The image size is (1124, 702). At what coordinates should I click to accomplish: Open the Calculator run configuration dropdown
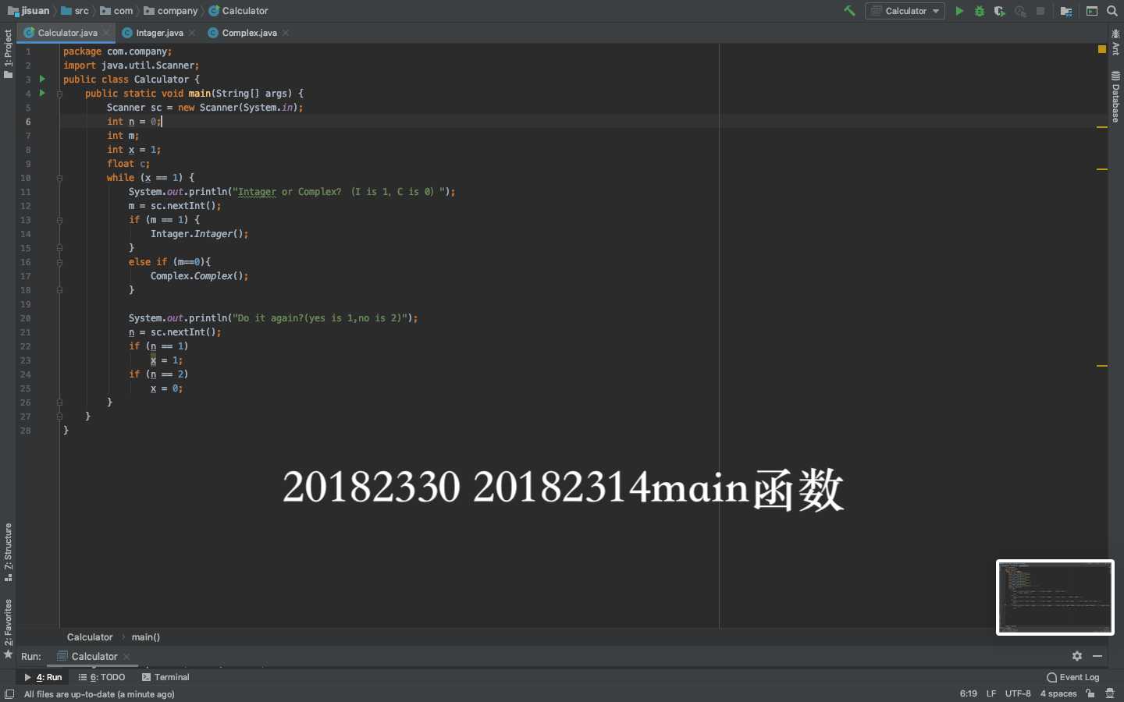click(905, 11)
